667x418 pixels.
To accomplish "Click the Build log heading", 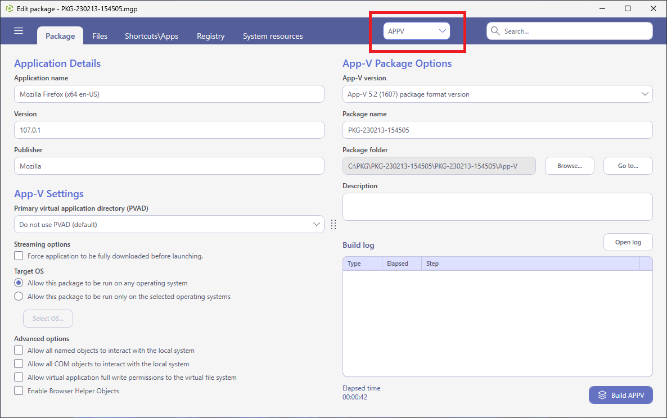I will [358, 245].
